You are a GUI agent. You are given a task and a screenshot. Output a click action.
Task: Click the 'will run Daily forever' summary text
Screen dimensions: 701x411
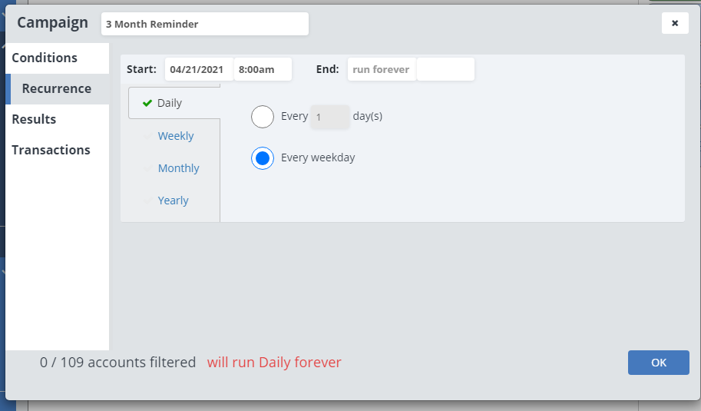[x=274, y=362]
